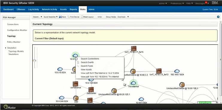Image resolution: width=222 pixels, height=110 pixels.
Task: Click Unclassified Device @ 10.68.3.3 router
Action: click(x=133, y=71)
